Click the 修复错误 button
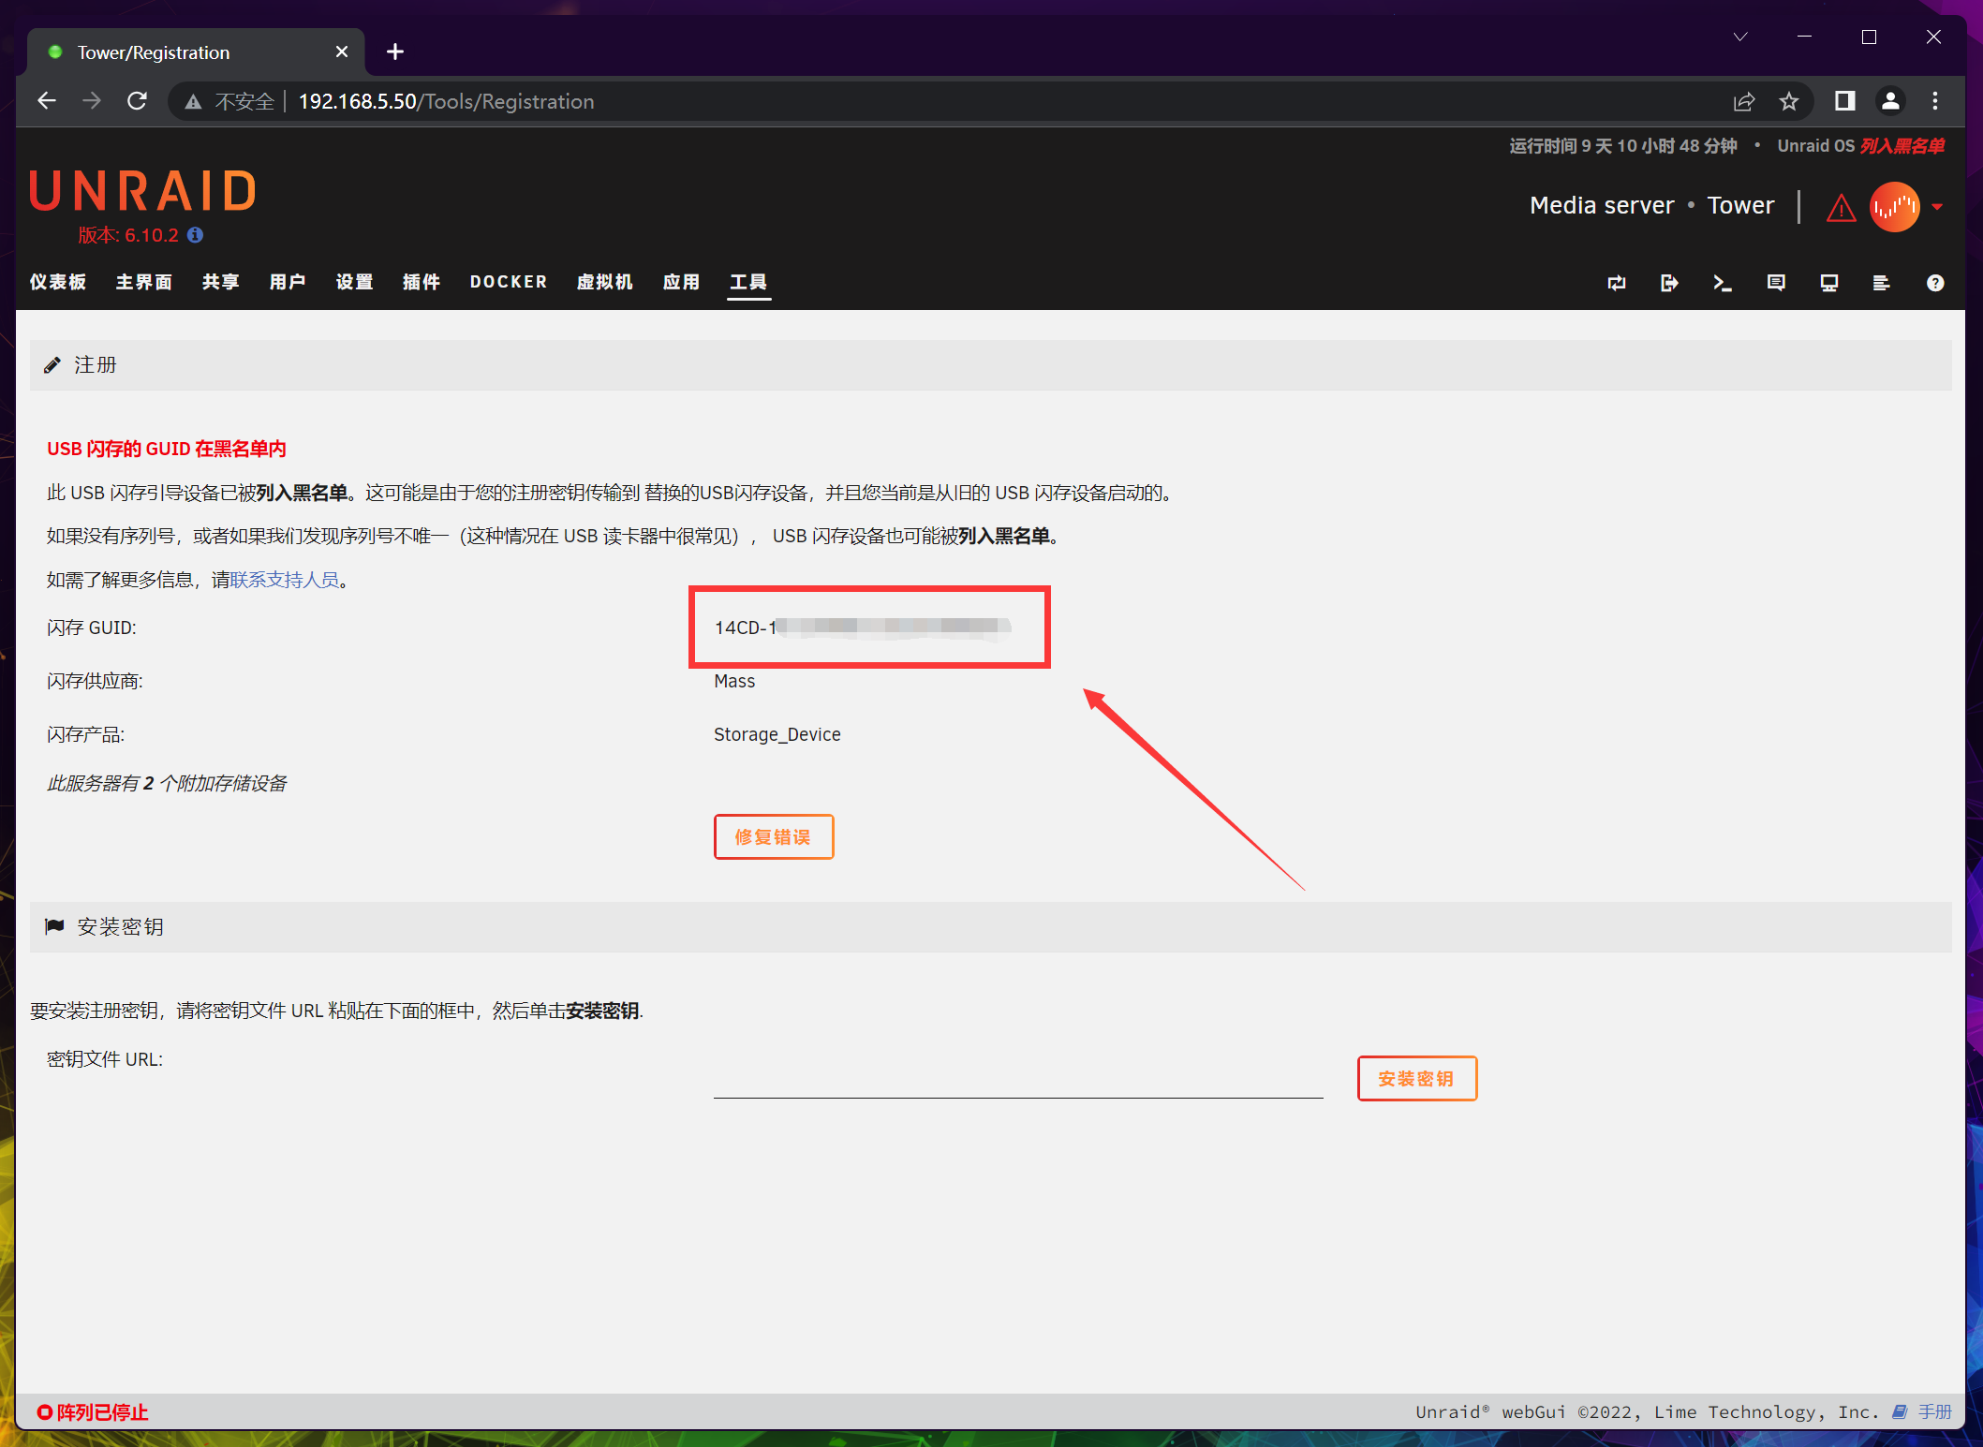This screenshot has height=1447, width=1983. [x=773, y=836]
